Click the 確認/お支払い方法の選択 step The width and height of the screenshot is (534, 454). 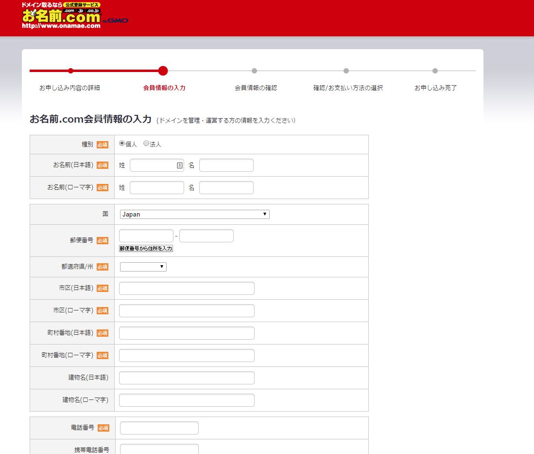(x=348, y=88)
